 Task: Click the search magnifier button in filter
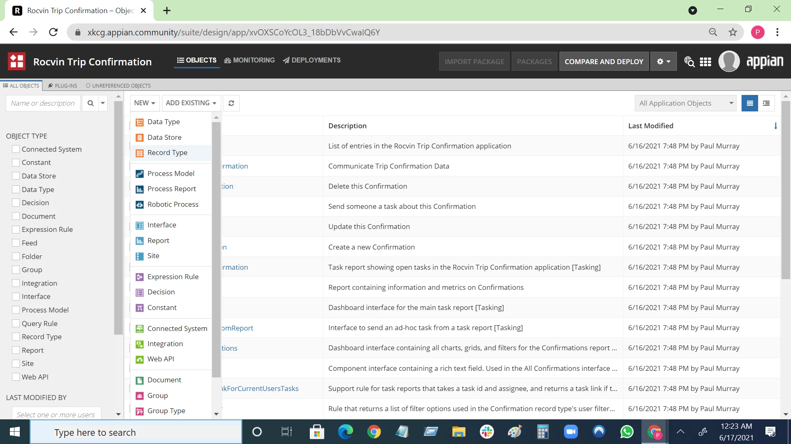coord(90,103)
